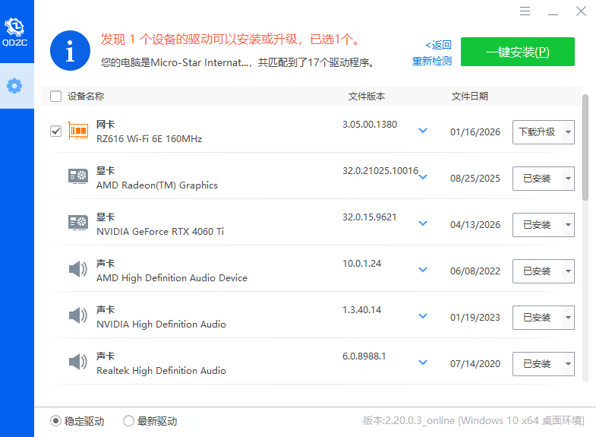Click file date 01/19/2023
The height and width of the screenshot is (437, 596).
[475, 318]
